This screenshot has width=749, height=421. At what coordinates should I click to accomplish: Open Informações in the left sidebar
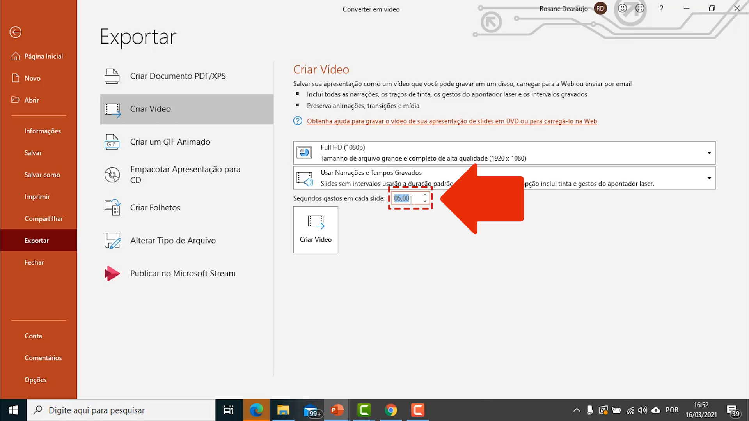click(43, 131)
